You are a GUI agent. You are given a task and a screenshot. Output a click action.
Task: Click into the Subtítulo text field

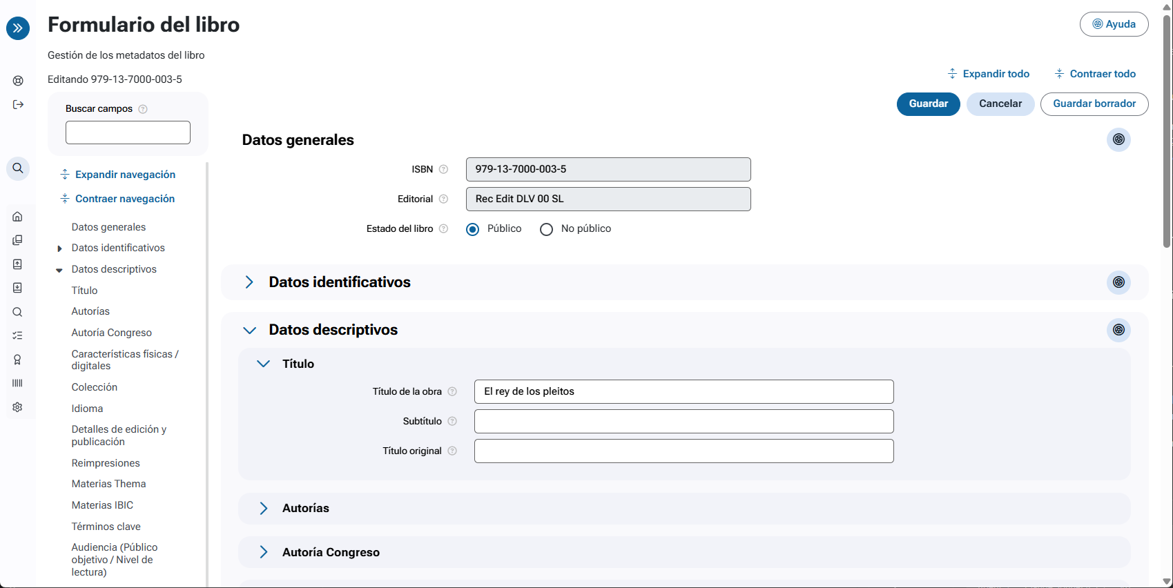point(684,422)
